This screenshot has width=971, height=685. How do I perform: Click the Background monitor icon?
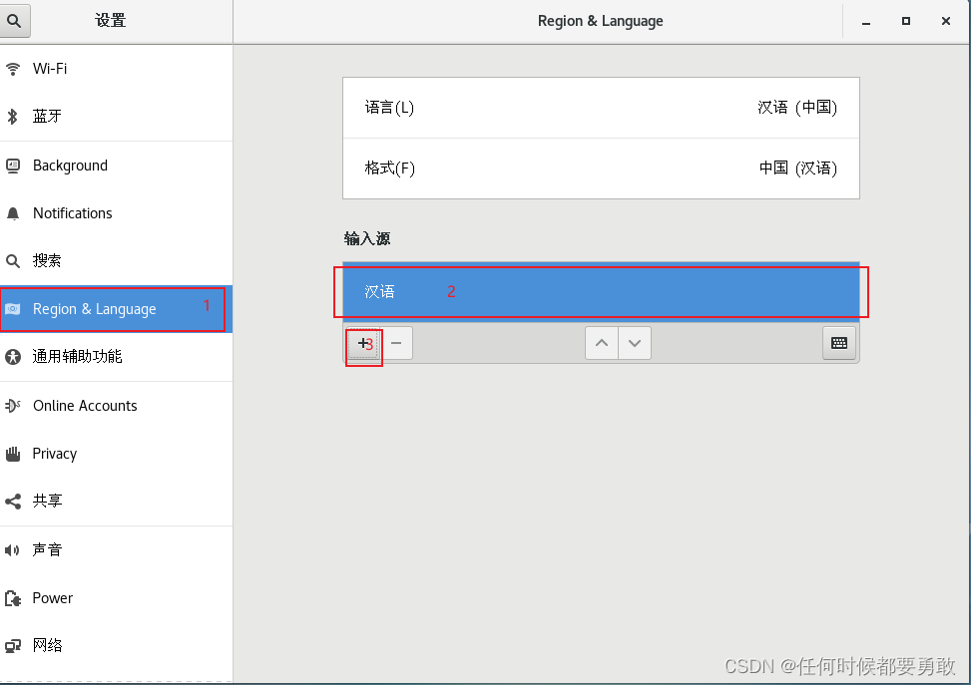click(12, 166)
